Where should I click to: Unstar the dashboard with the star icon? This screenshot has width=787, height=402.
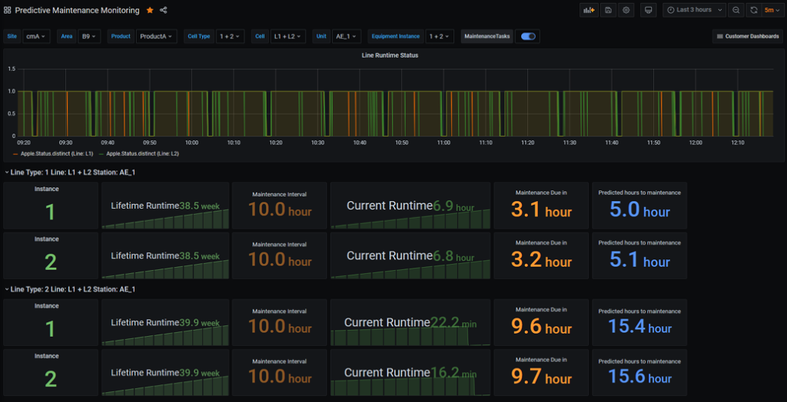tap(150, 10)
